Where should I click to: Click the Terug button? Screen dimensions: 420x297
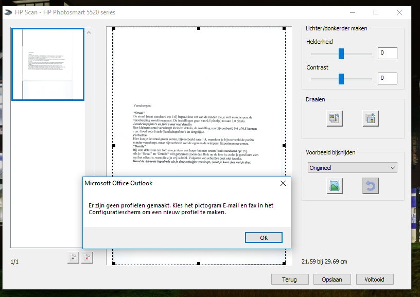[290, 279]
